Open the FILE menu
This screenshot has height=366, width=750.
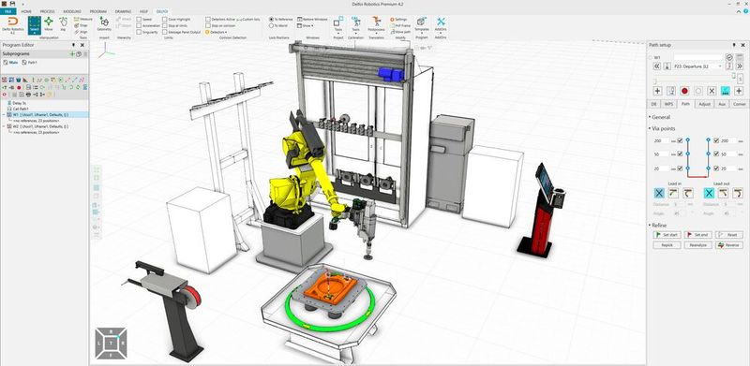pos(8,11)
